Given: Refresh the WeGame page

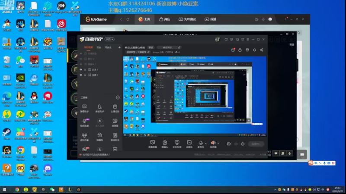Looking at the screenshot, I should tap(128, 19).
